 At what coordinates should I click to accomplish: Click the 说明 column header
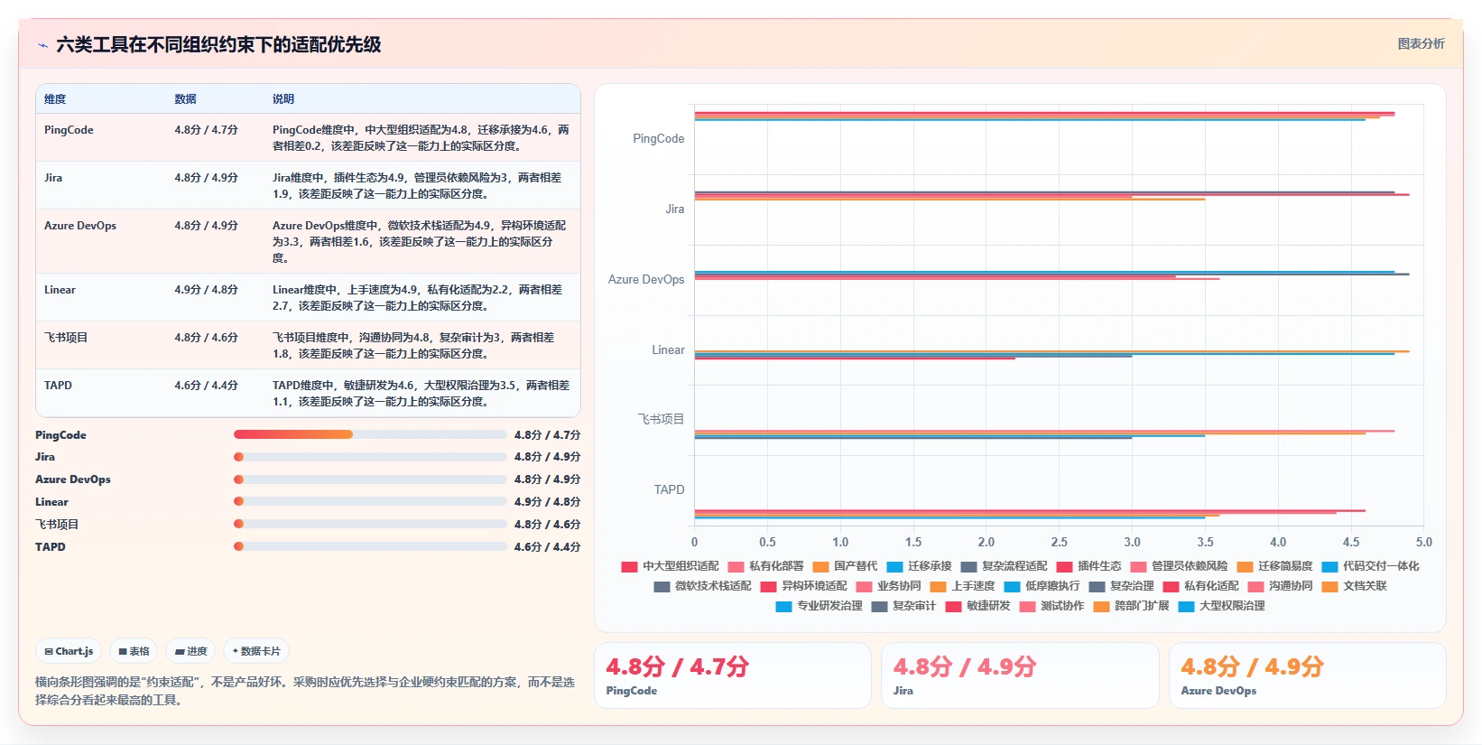click(x=283, y=99)
